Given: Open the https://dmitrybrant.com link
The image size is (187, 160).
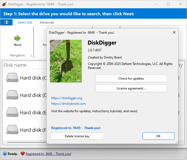Looking at the screenshot, I should point(68,104).
